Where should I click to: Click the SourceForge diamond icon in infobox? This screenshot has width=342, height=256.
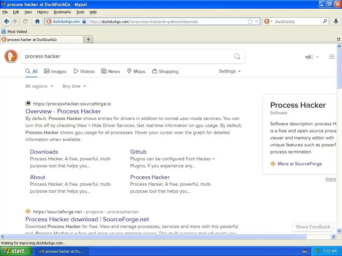tap(273, 163)
